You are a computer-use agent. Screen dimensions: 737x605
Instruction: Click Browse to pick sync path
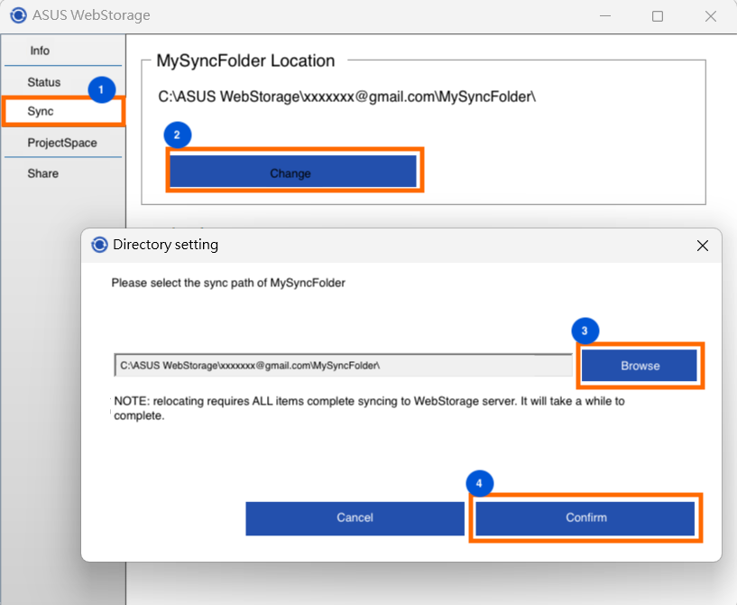pos(640,366)
